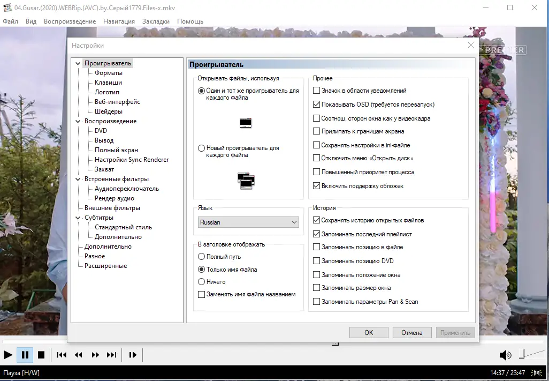Select 'Новый проигрыватель для каждого файла' option
The height and width of the screenshot is (381, 549).
(239, 152)
